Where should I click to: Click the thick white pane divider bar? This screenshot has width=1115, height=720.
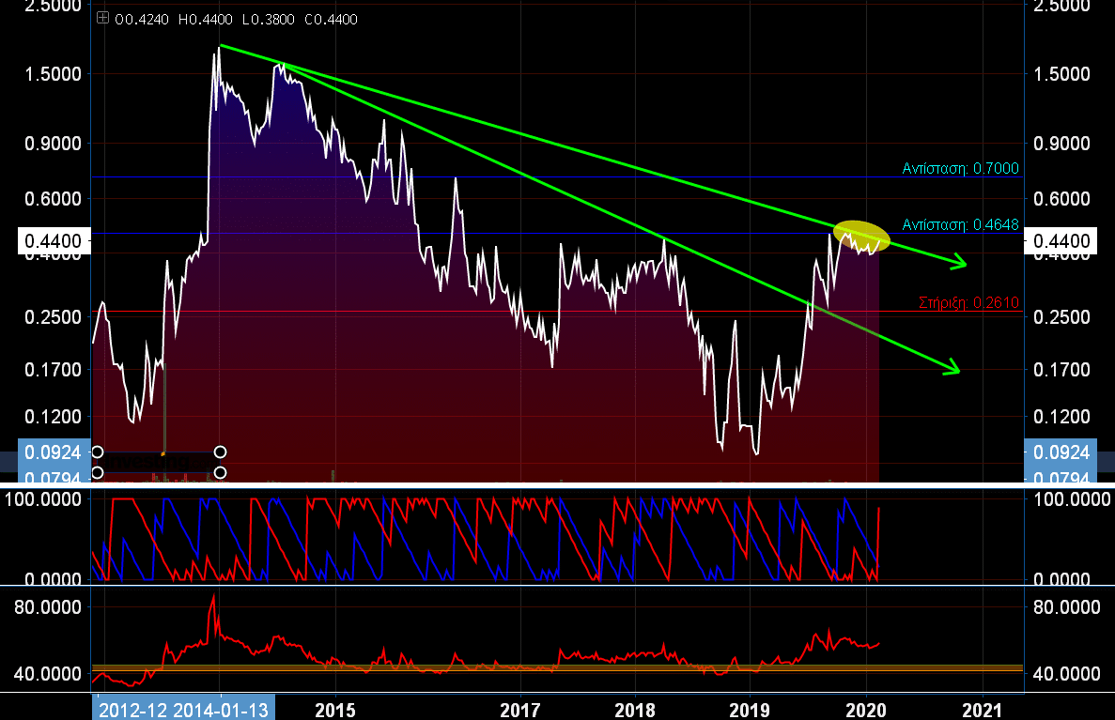pos(557,483)
